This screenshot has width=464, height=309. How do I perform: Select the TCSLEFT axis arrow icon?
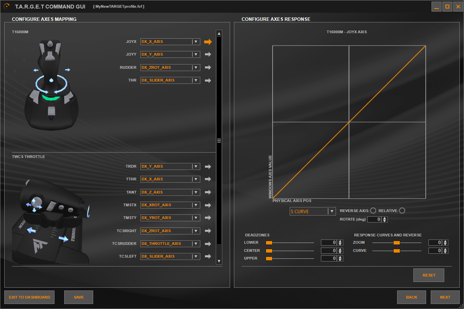tap(208, 256)
